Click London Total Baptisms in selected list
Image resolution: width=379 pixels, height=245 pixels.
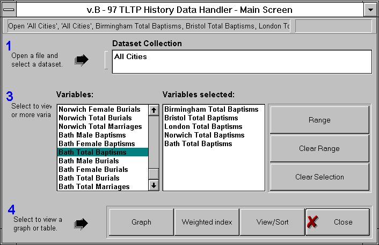[200, 126]
